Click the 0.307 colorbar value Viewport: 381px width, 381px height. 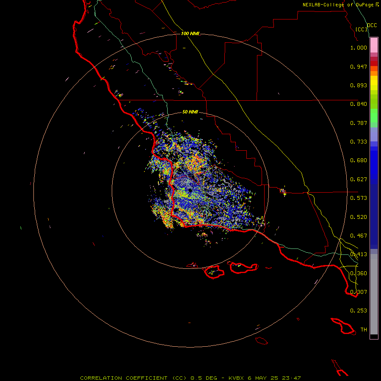click(359, 292)
